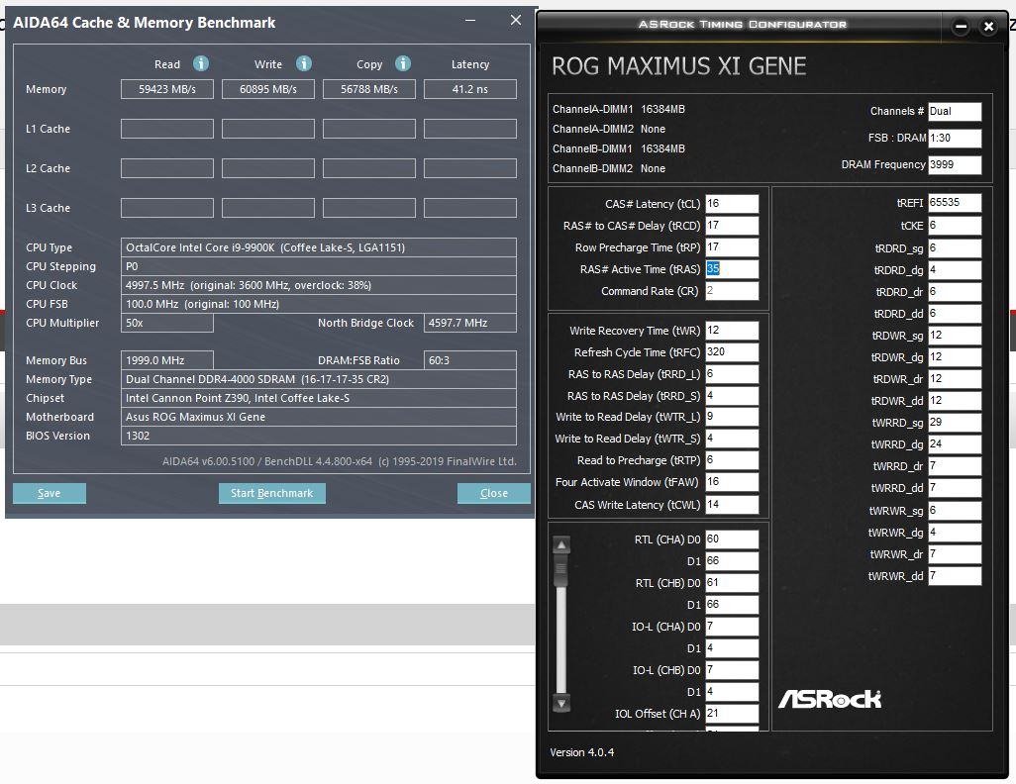The width and height of the screenshot is (1016, 784).
Task: Select the tRRD_S value field
Action: click(732, 395)
